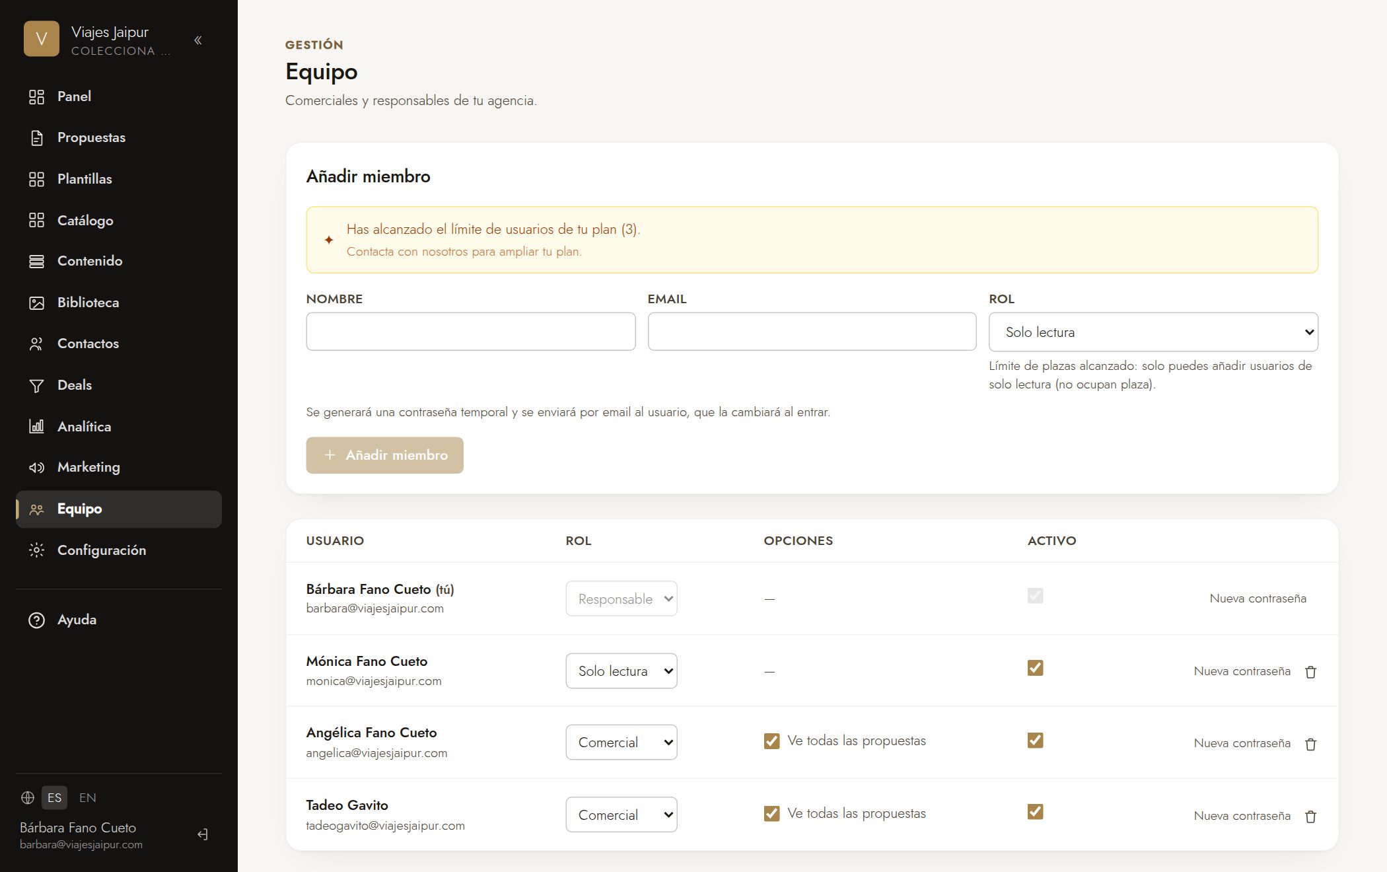1387x872 pixels.
Task: Click the Plantillas grid icon
Action: tap(36, 180)
